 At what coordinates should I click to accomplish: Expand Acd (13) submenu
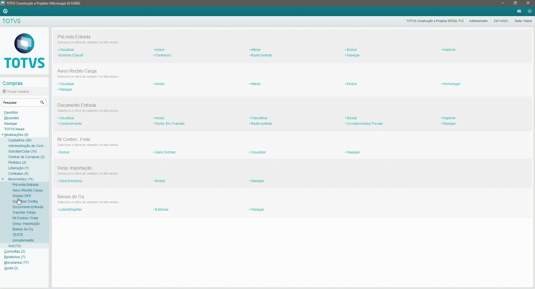pyautogui.click(x=14, y=246)
